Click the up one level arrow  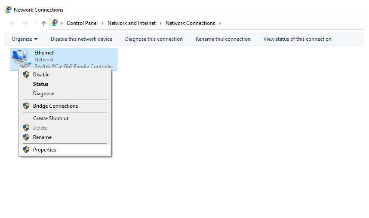pos(43,23)
